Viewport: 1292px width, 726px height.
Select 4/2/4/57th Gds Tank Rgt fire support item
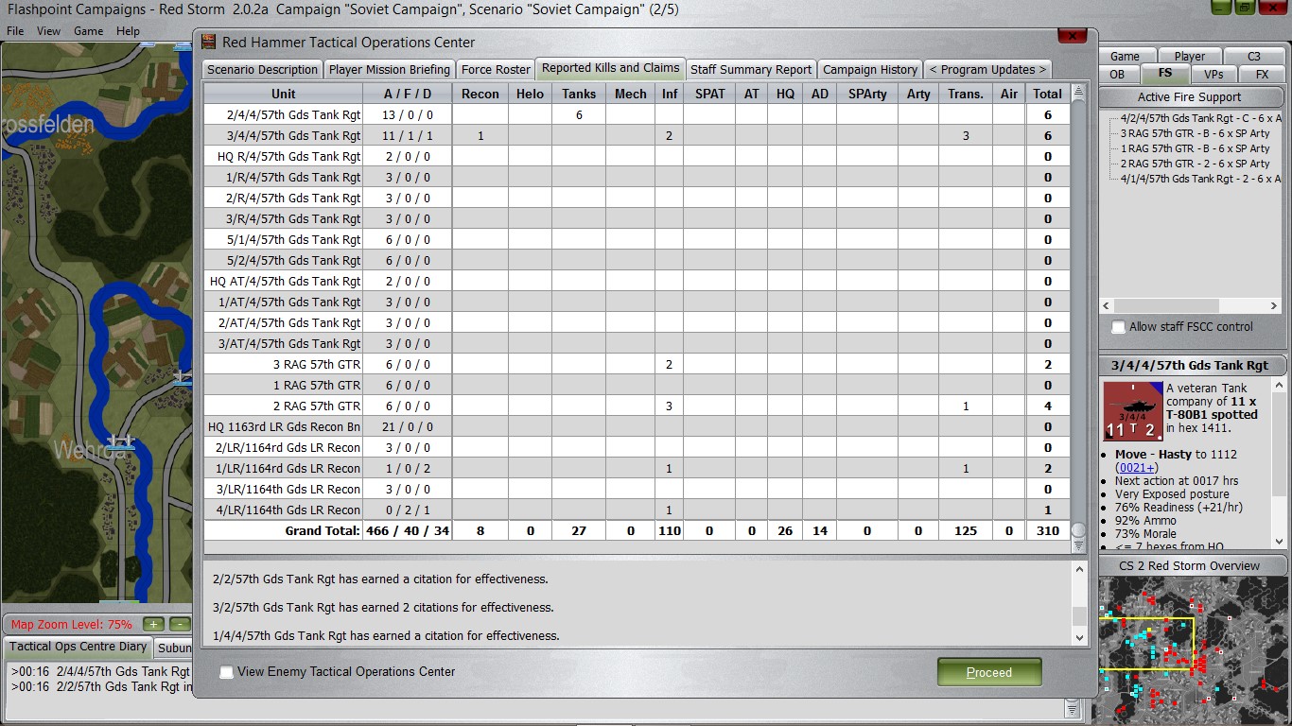pos(1200,118)
